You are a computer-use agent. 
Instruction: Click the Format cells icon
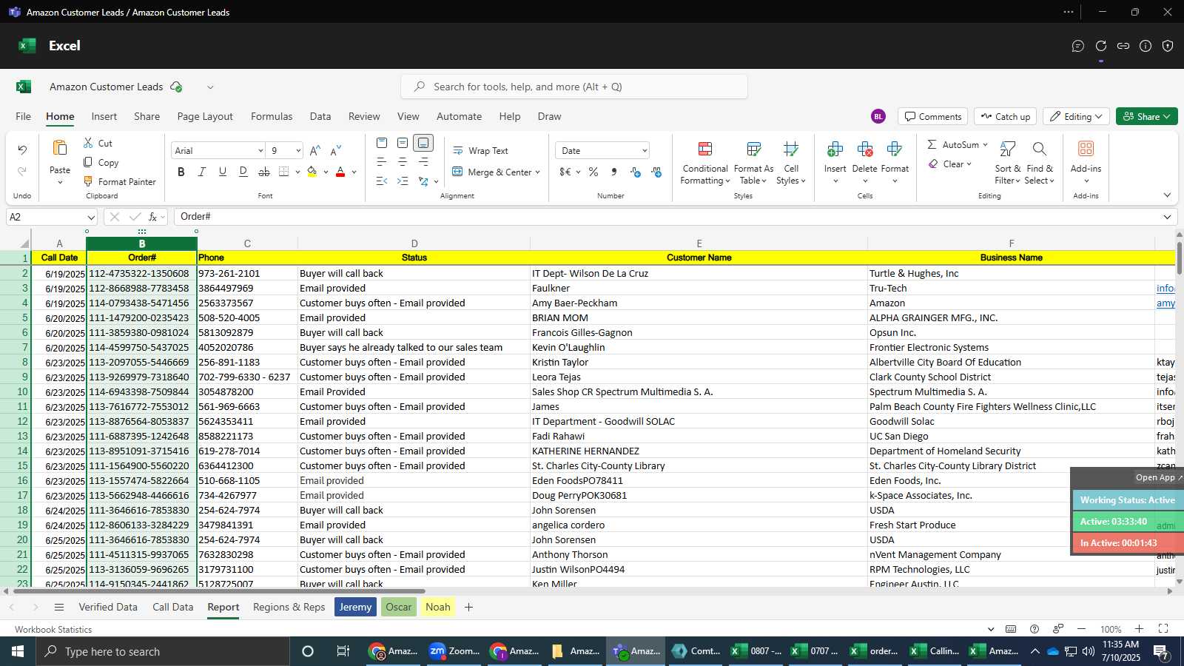[x=895, y=149]
